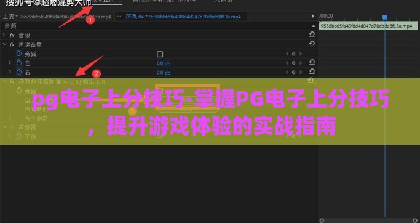Open the master clip dropdown chevron
The width and height of the screenshot is (420, 223).
pos(119,17)
